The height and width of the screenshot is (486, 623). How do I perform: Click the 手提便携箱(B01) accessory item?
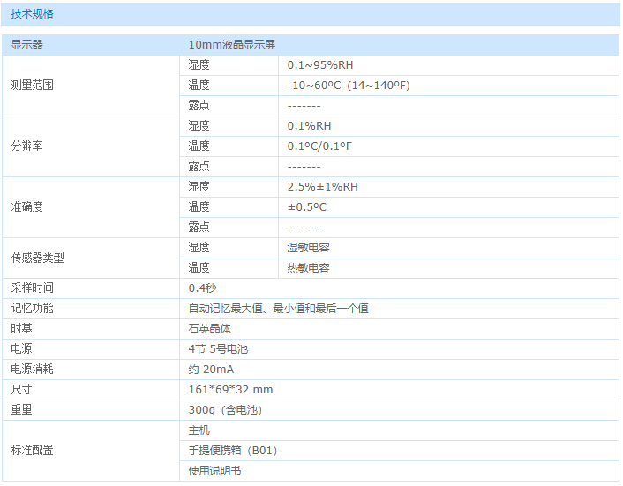(x=232, y=451)
